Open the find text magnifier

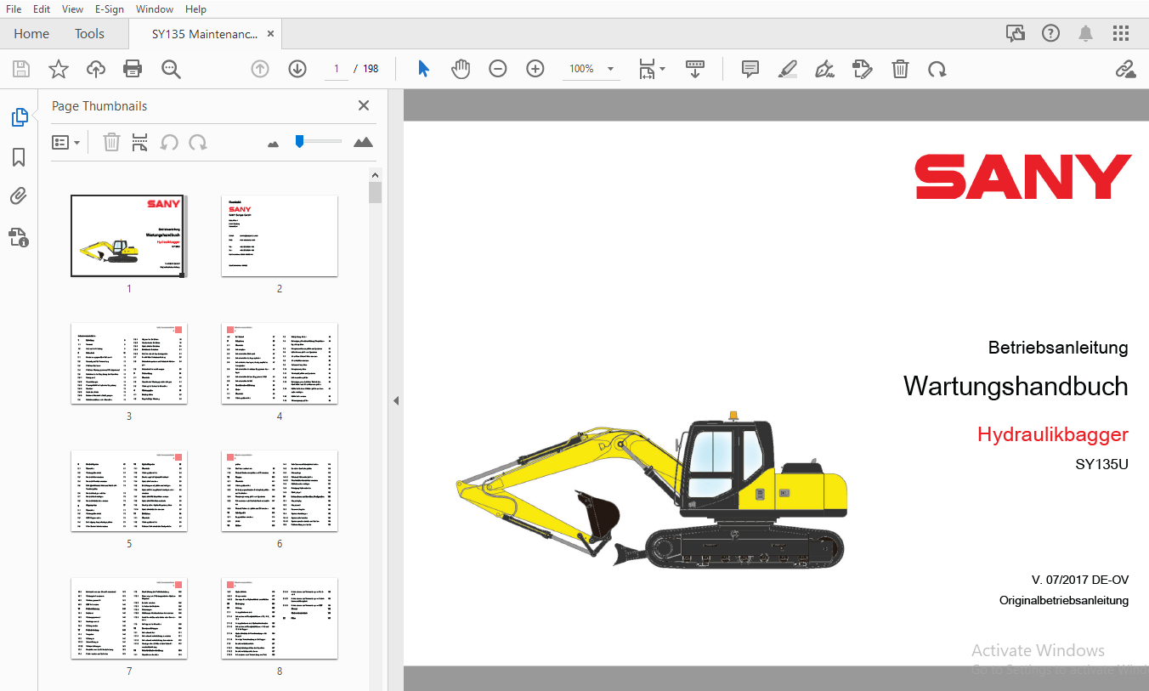171,69
